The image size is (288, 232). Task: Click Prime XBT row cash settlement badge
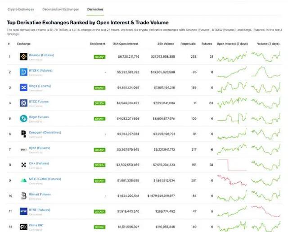[x=99, y=227]
